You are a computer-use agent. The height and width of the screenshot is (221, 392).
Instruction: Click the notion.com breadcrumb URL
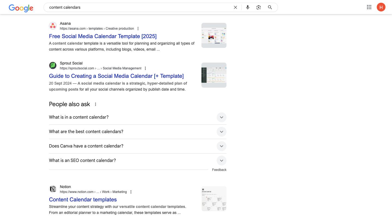(x=93, y=192)
